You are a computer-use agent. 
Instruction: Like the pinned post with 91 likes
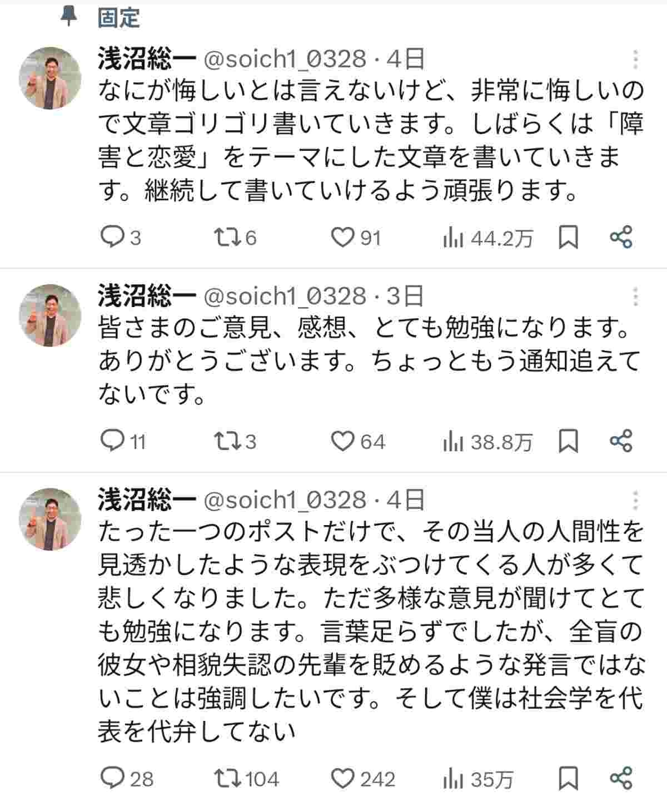pyautogui.click(x=342, y=238)
